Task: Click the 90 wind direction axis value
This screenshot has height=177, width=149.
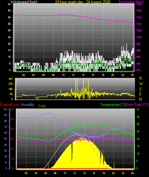Action: [x=11, y=94]
